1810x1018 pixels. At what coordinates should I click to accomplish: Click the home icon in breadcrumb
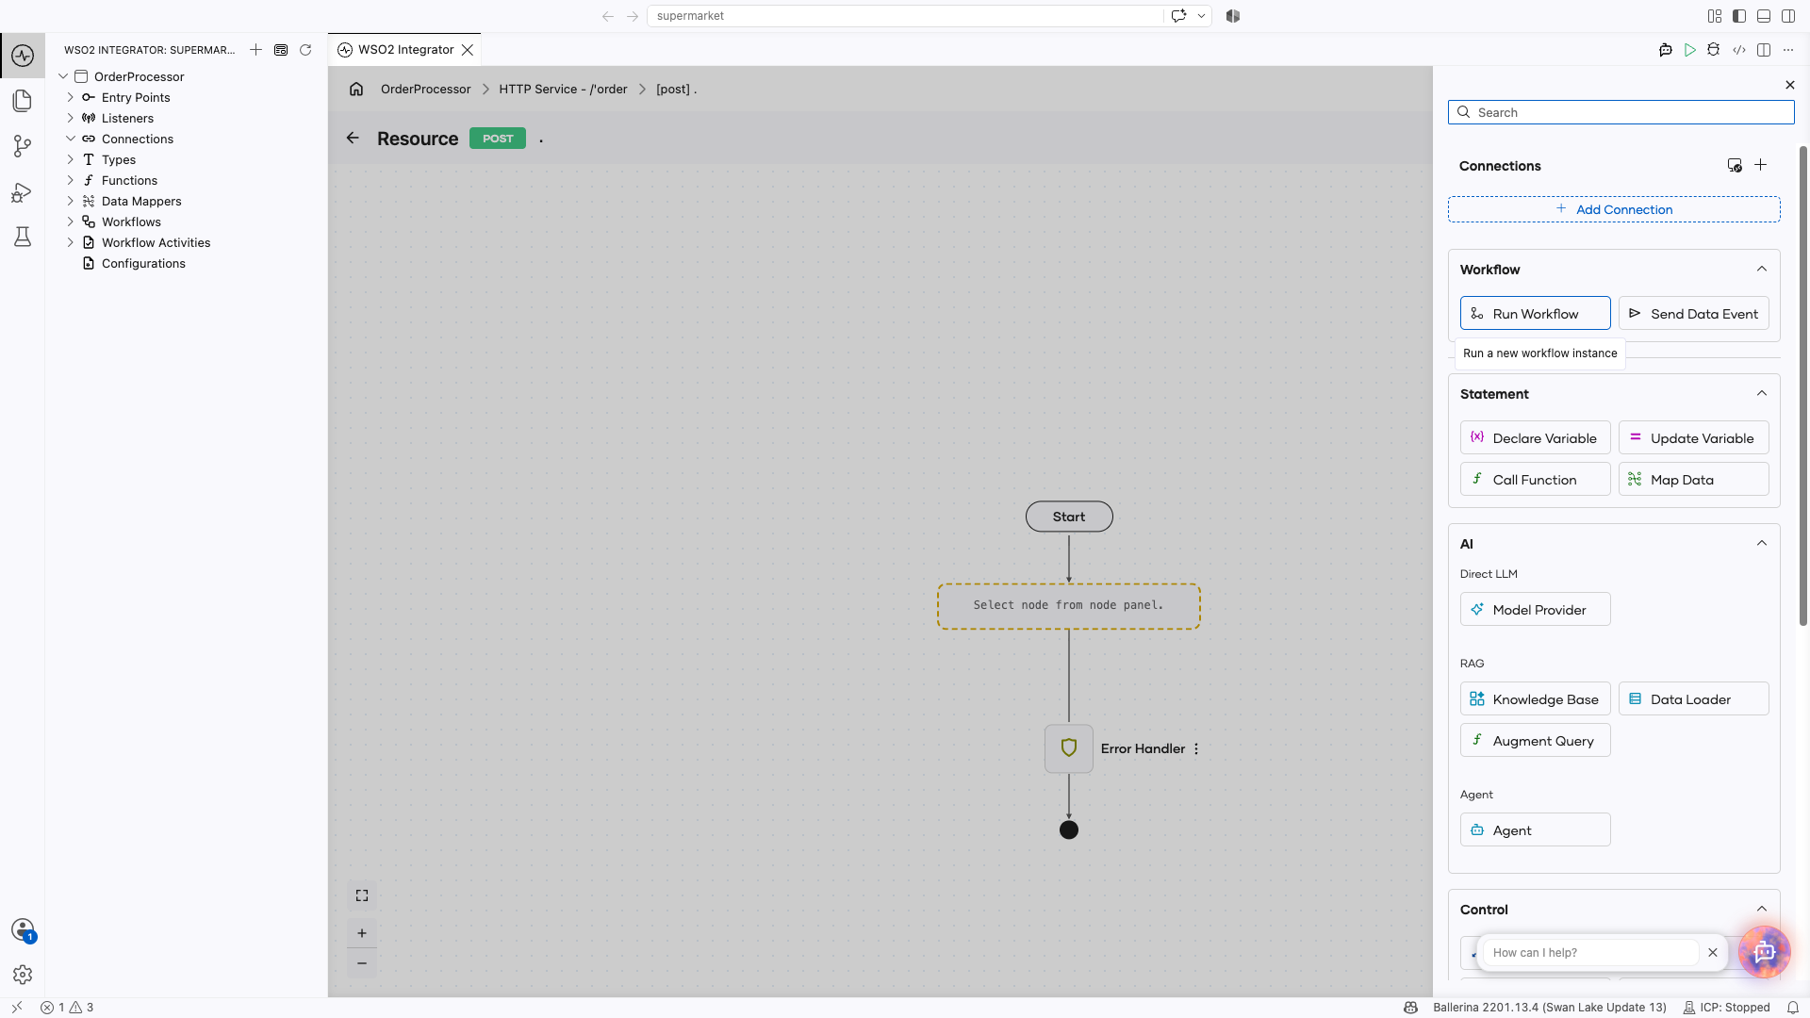356,89
